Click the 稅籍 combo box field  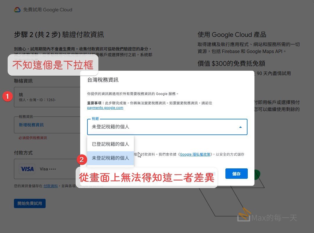click(x=163, y=127)
